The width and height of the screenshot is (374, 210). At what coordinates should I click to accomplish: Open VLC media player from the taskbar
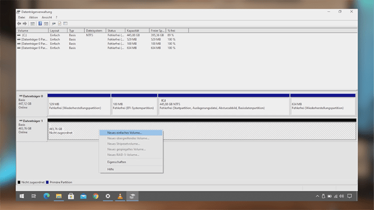(x=120, y=196)
